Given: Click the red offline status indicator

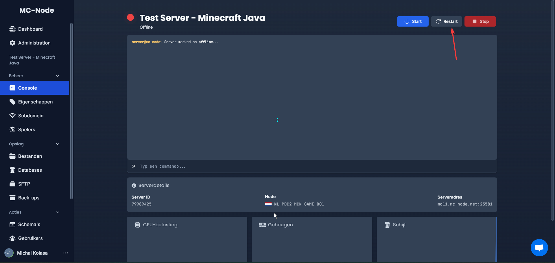Looking at the screenshot, I should 130,17.
